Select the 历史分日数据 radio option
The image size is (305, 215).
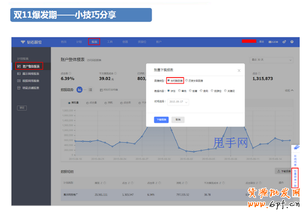pyautogui.click(x=187, y=80)
